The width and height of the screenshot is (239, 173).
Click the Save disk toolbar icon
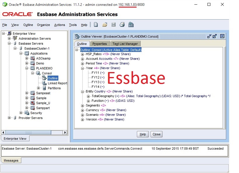point(114,25)
